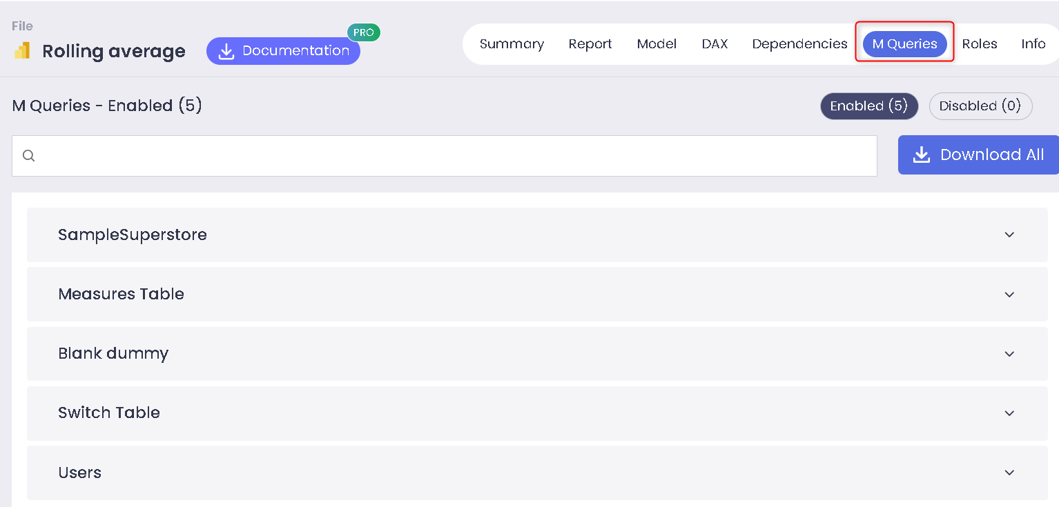Click the download icon in Download All
This screenshot has height=507, width=1059.
tap(922, 155)
